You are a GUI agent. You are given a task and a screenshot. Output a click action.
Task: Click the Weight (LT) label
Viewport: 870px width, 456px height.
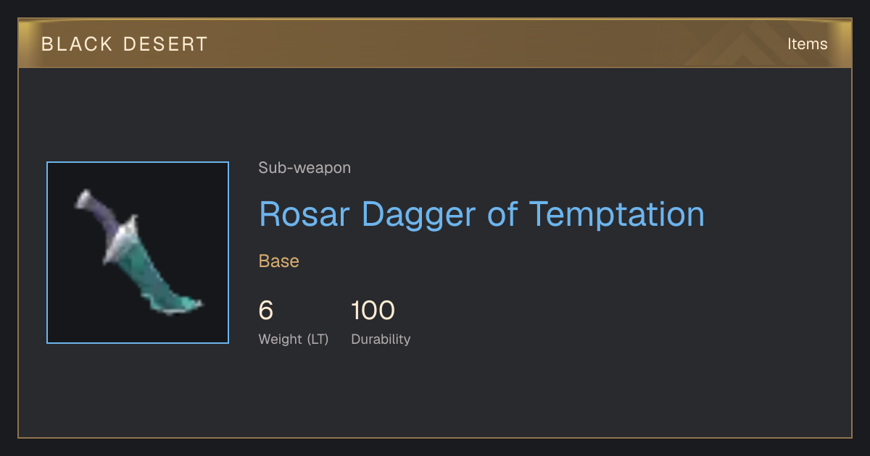pyautogui.click(x=294, y=339)
